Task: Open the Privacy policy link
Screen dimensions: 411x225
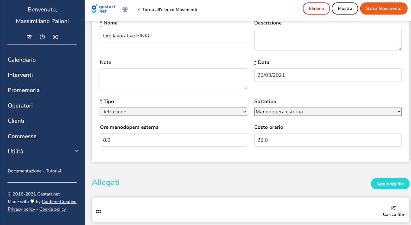Action: pyautogui.click(x=21, y=209)
